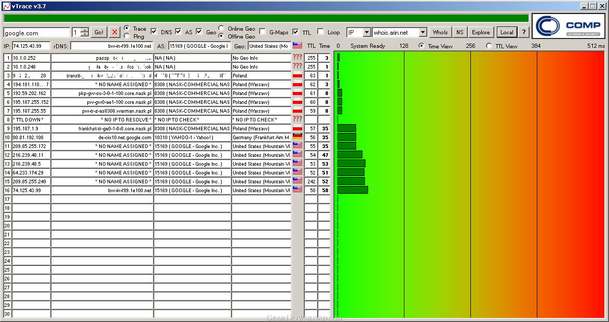Click the German flag in hop 10

297,137
